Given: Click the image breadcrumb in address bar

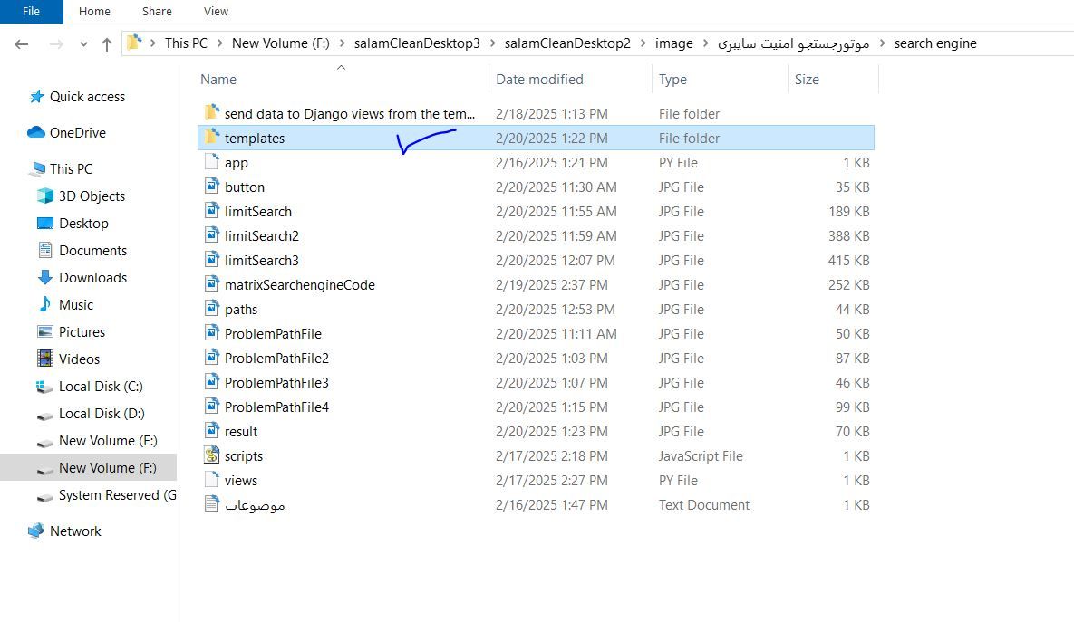Looking at the screenshot, I should tap(673, 43).
